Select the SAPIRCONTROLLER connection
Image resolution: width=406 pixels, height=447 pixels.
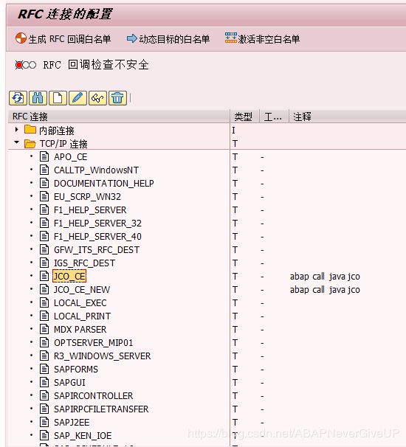(93, 395)
